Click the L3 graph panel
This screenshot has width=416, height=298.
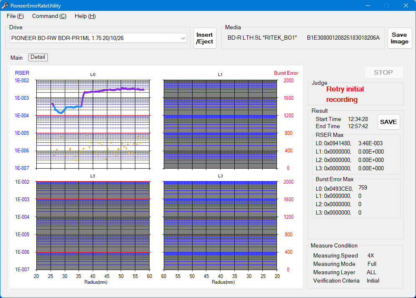220,225
